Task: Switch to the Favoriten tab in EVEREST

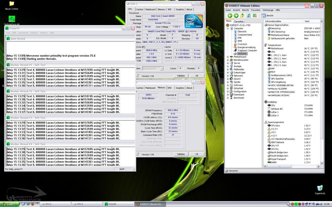Action: (239, 21)
